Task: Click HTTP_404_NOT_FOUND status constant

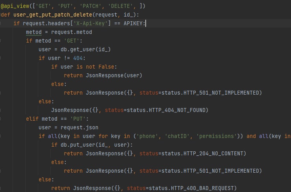Action: pos(177,110)
